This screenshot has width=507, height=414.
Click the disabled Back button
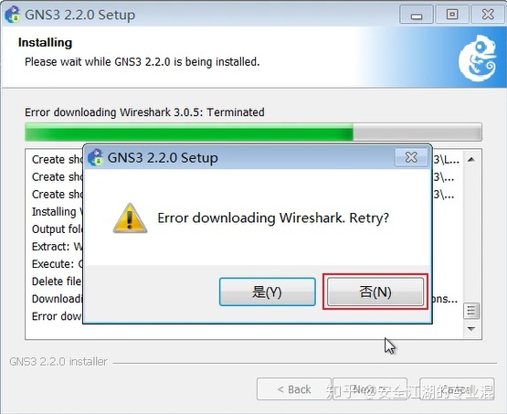(x=293, y=389)
